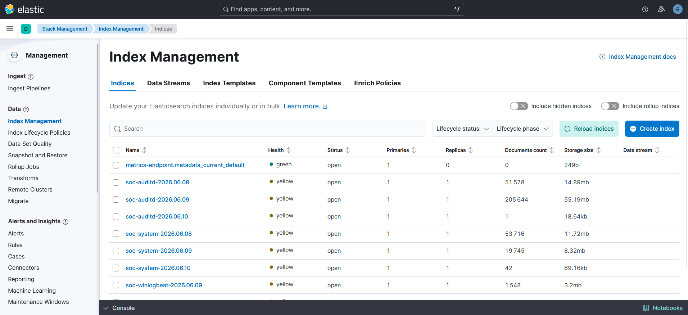Switch to the Data Streams tab
This screenshot has height=315, width=688.
168,83
